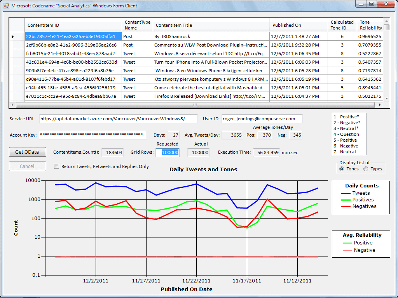Select cell 22bc7857-4e21-4ea2-a25a-b3e19005ffa1
The image size is (398, 298).
[x=73, y=36]
